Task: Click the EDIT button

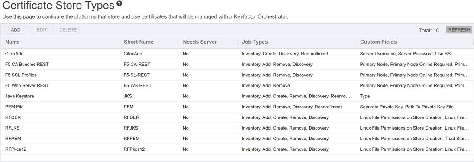Action: [x=42, y=29]
